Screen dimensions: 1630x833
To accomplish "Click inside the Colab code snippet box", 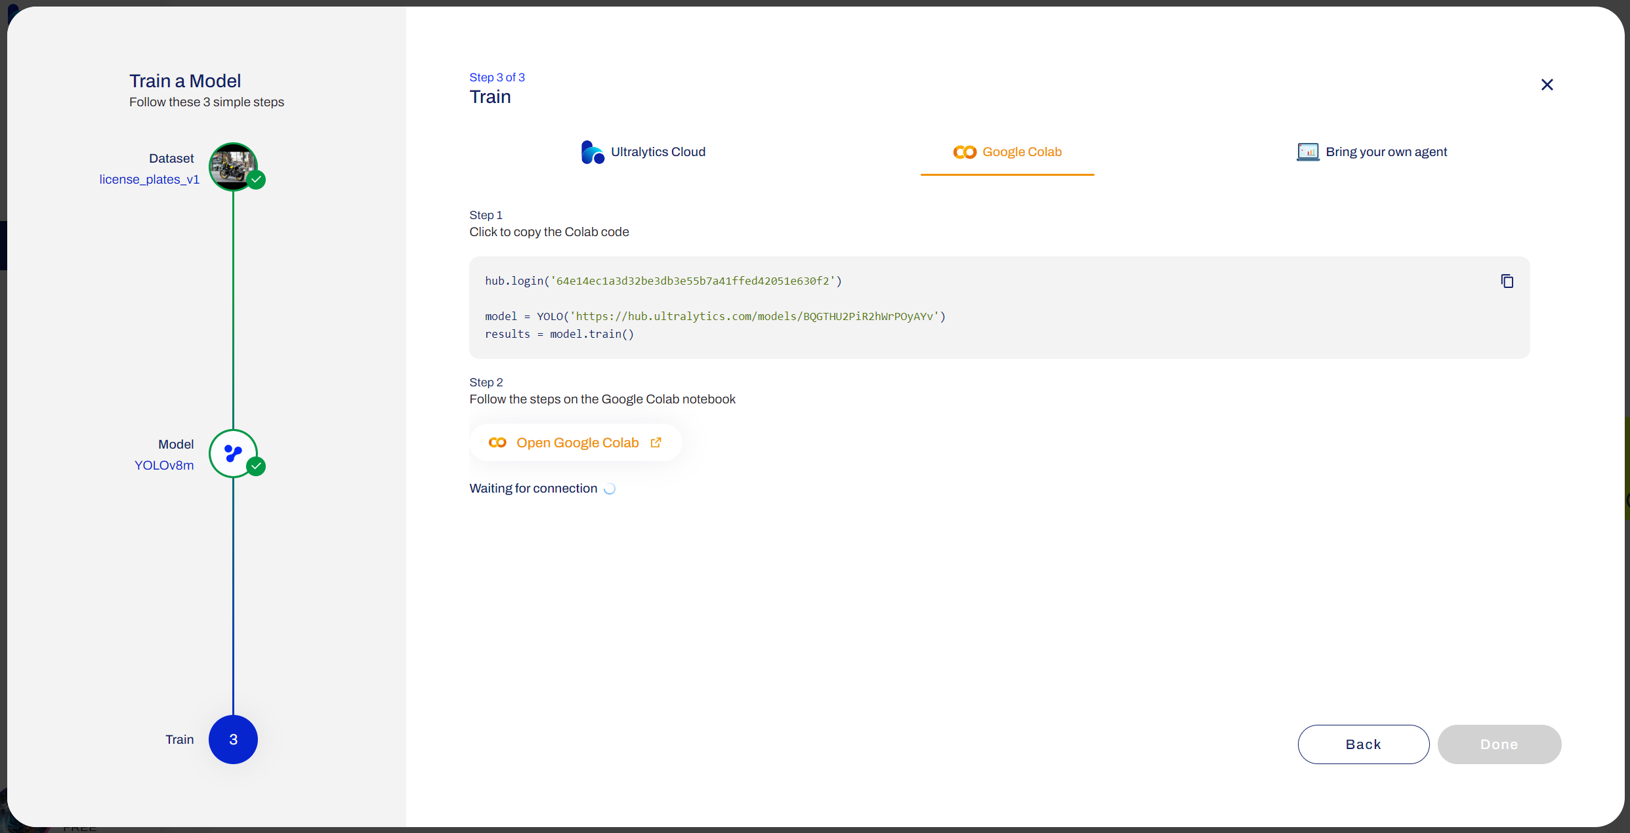I will (919, 307).
